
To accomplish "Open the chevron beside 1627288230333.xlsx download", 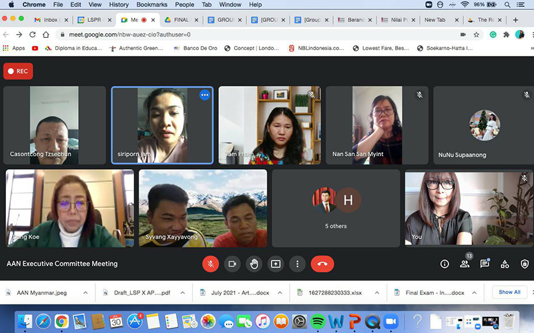I will pos(377,292).
